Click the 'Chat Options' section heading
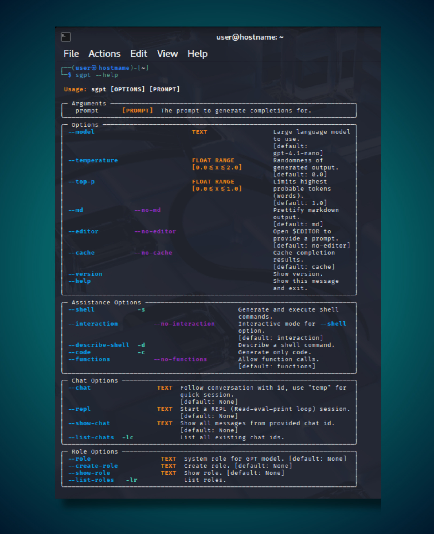The image size is (434, 534). tap(95, 380)
